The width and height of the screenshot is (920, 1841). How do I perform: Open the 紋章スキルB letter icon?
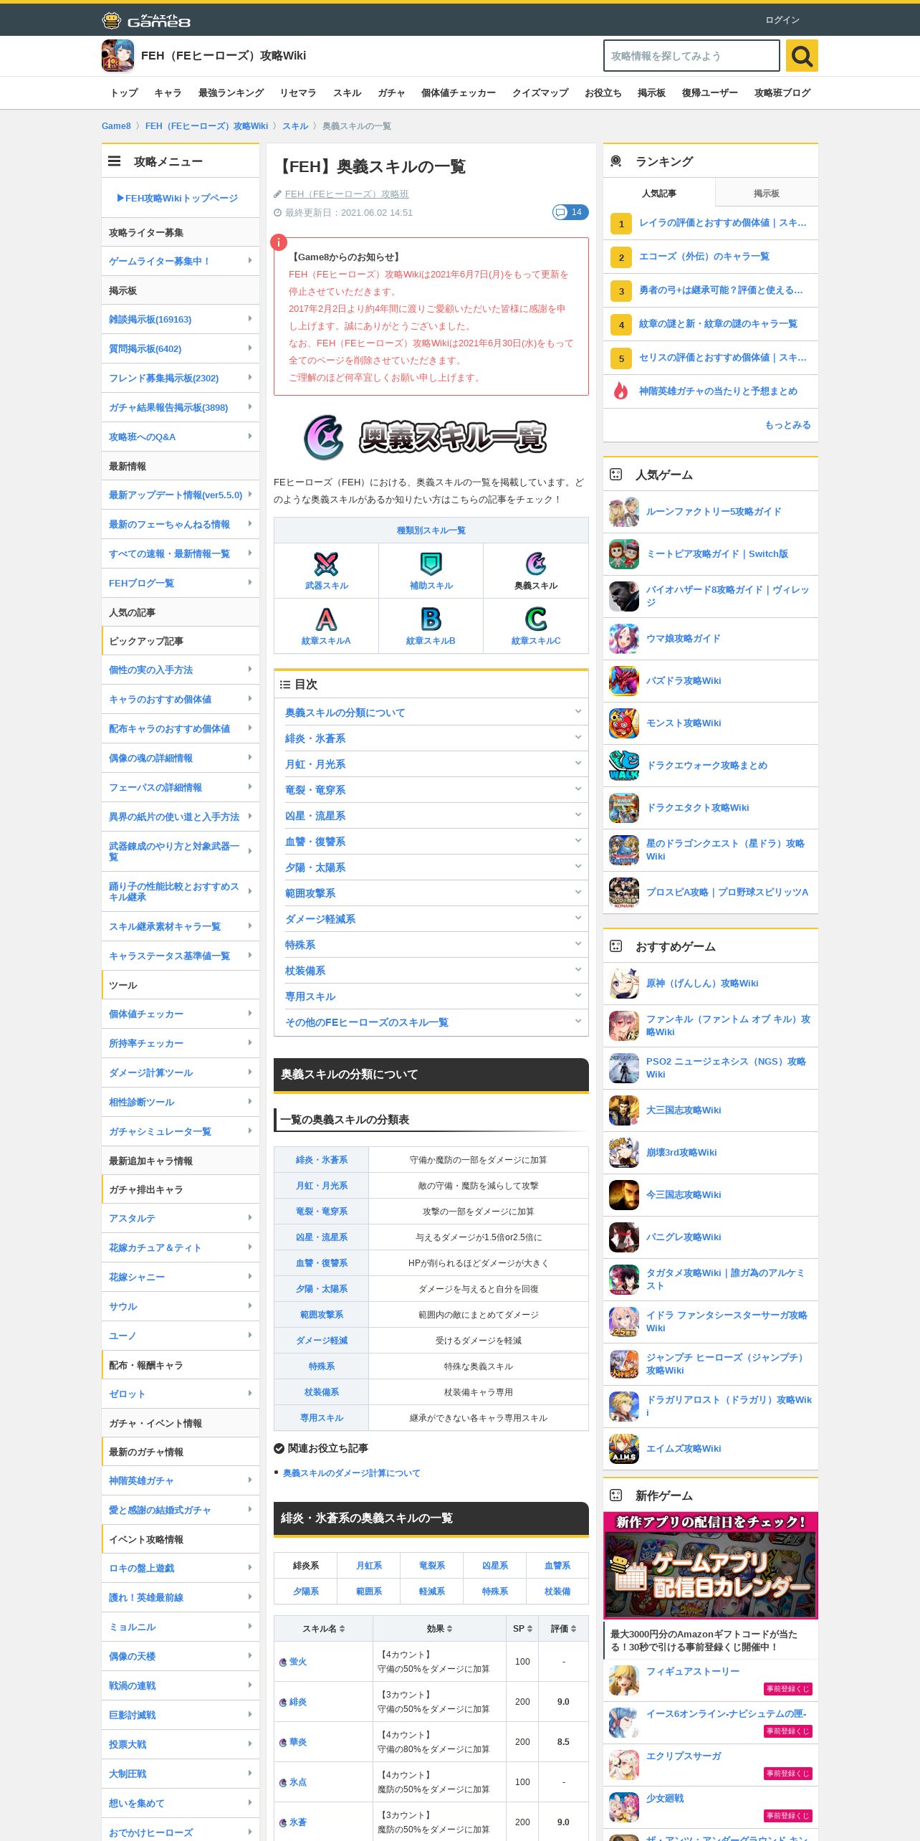pyautogui.click(x=431, y=619)
